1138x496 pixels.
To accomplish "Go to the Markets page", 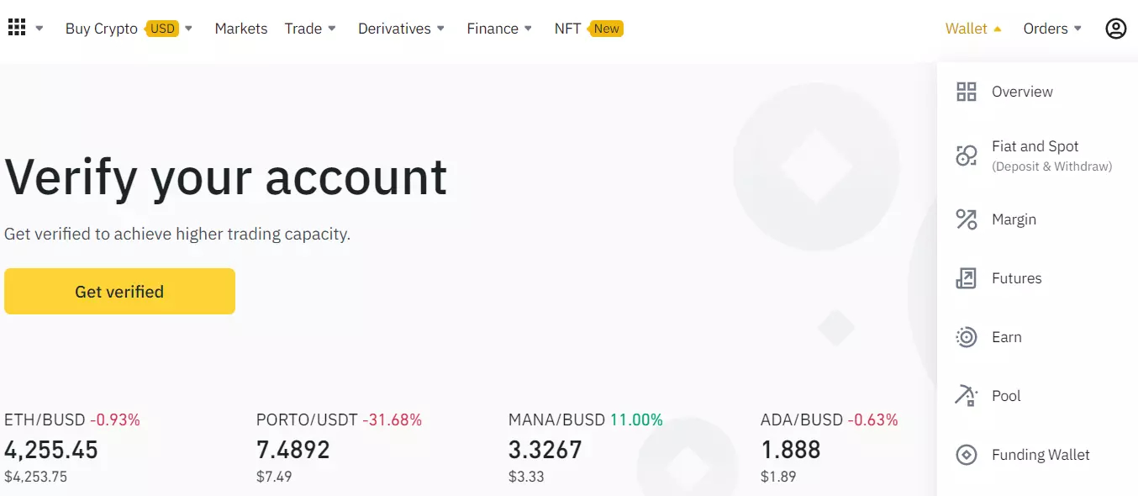I will 241,29.
